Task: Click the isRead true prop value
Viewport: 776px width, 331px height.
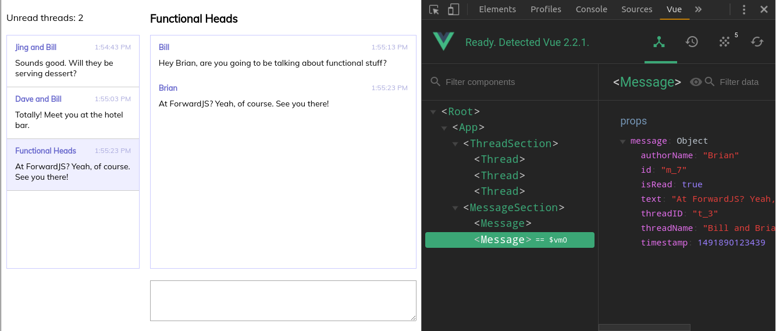Action: (x=692, y=184)
